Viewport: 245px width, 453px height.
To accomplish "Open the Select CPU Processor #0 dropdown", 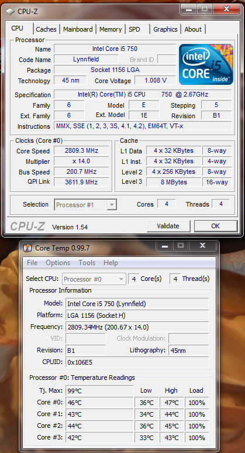I will pos(94,279).
